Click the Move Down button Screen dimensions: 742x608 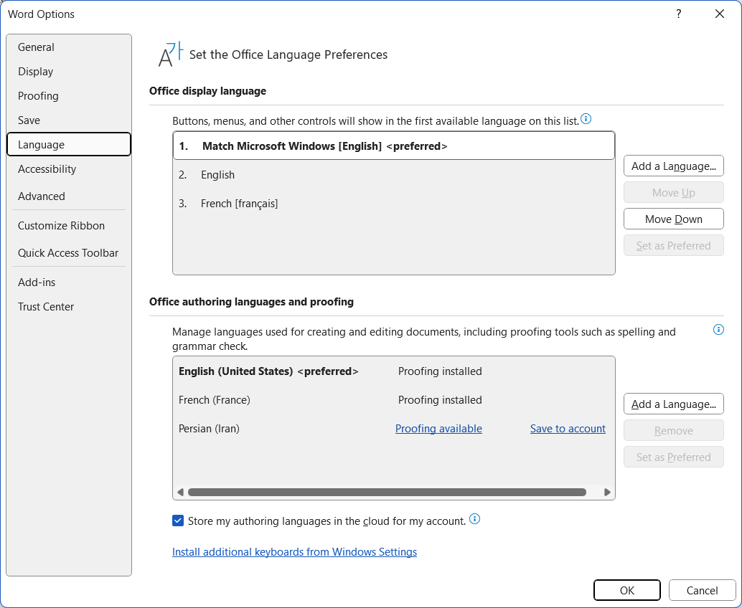tap(673, 219)
